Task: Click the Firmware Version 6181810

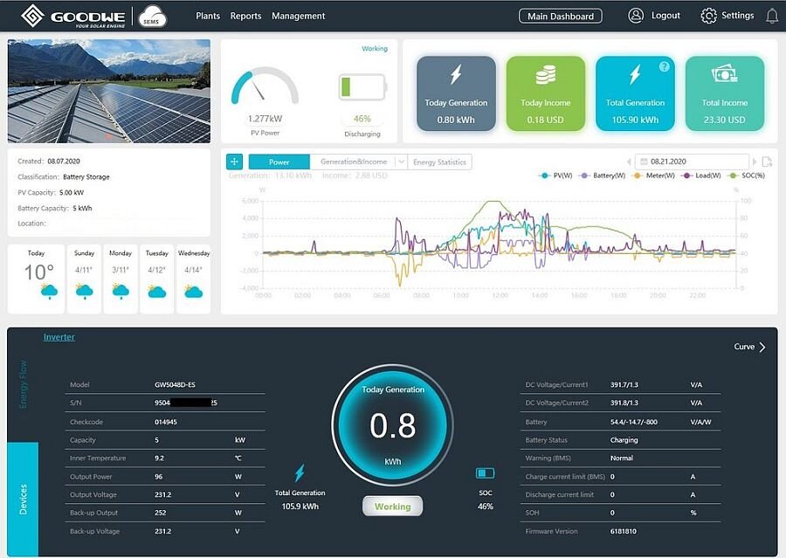Action: pos(623,531)
